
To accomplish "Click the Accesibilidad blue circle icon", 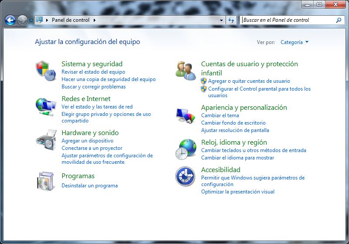I will click(x=185, y=177).
